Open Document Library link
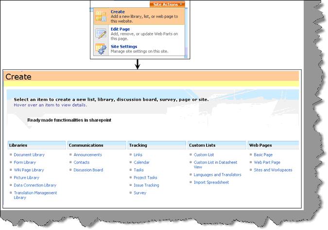The height and width of the screenshot is (230, 328). (x=29, y=155)
